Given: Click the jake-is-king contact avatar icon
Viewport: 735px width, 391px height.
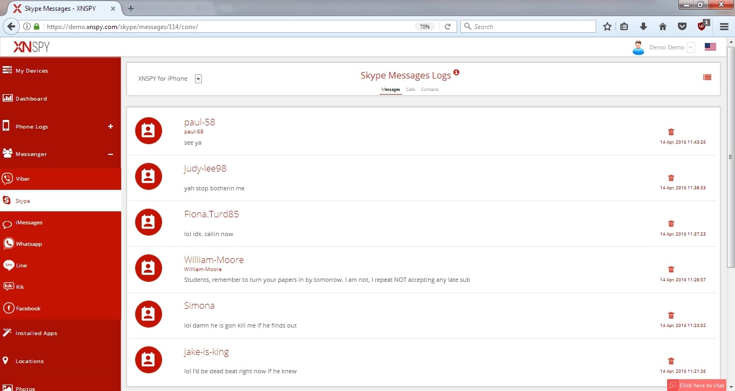Looking at the screenshot, I should [x=149, y=360].
